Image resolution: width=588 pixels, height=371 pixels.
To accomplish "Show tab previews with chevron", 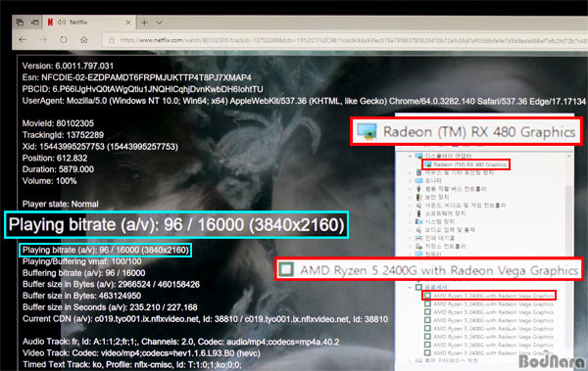I will (160, 23).
